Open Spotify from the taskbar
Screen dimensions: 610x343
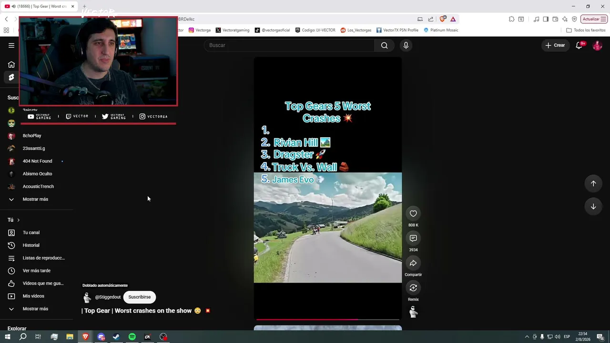pos(132,337)
